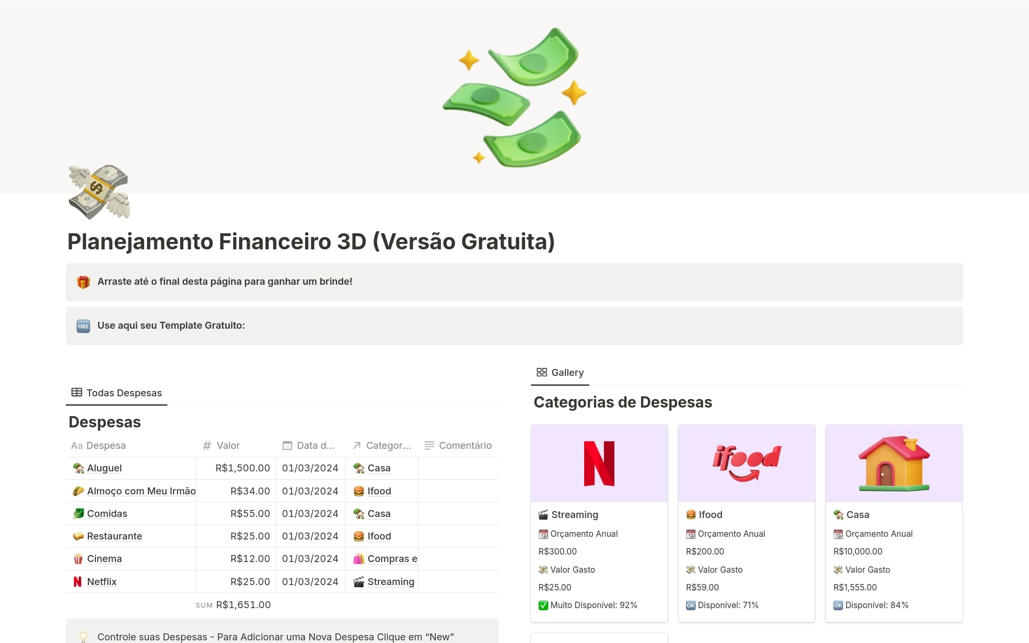This screenshot has height=643, width=1029.
Task: Click the flying money page emoji
Action: tap(99, 193)
